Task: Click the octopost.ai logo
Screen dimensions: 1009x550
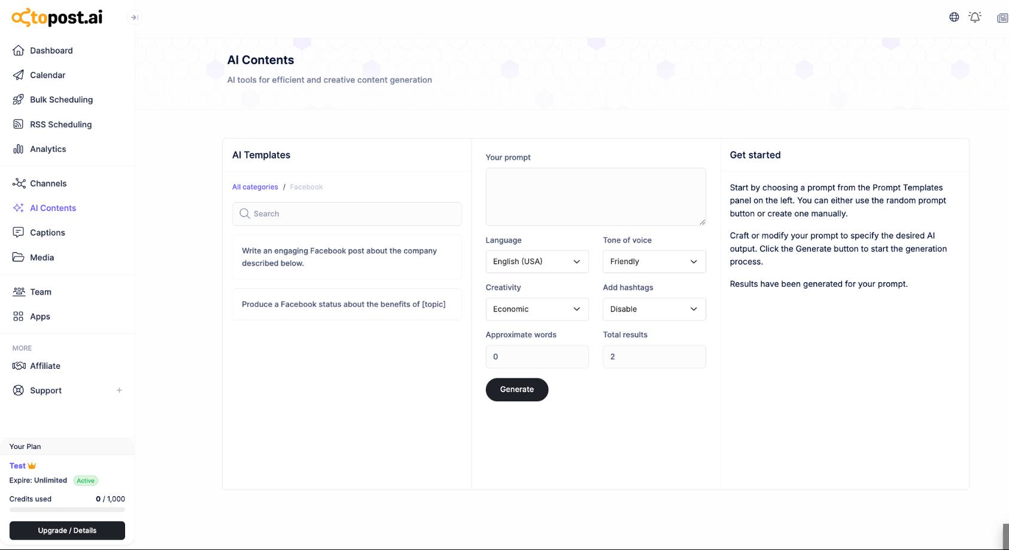Action: click(57, 17)
